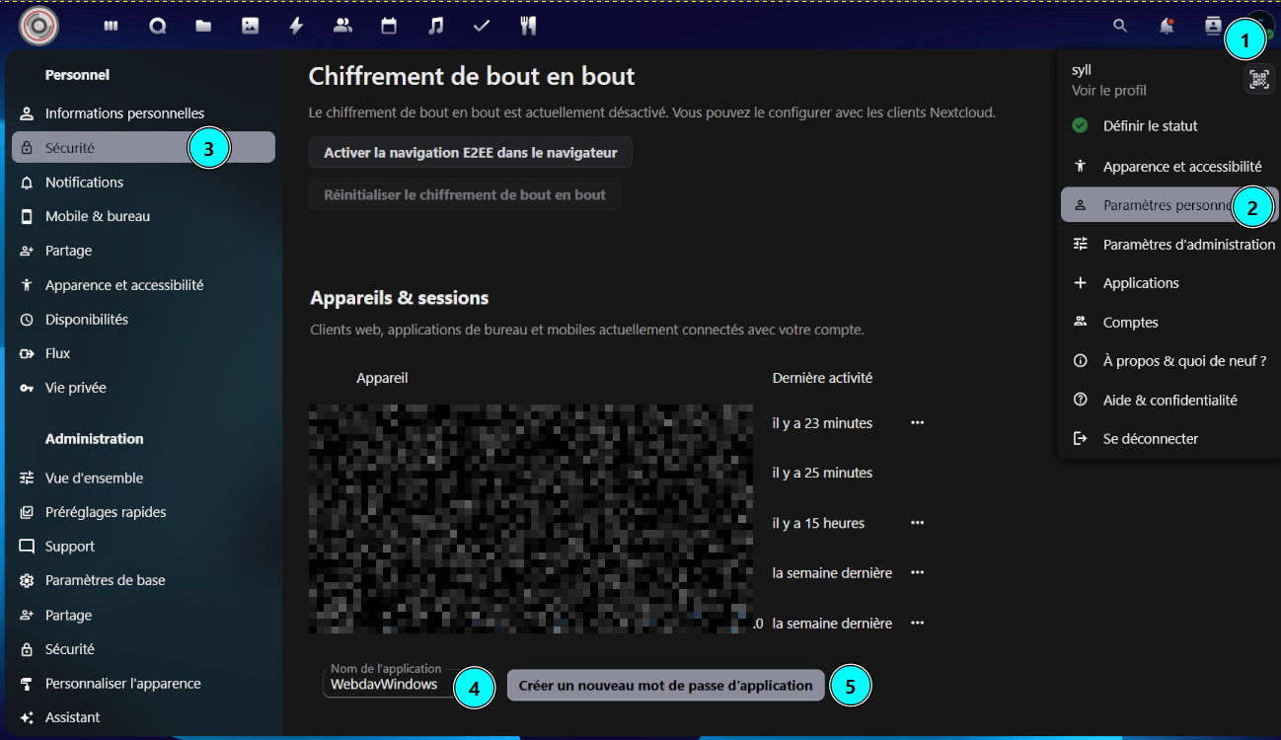Image resolution: width=1281 pixels, height=740 pixels.
Task: Open the Files app folder icon
Action: click(203, 27)
